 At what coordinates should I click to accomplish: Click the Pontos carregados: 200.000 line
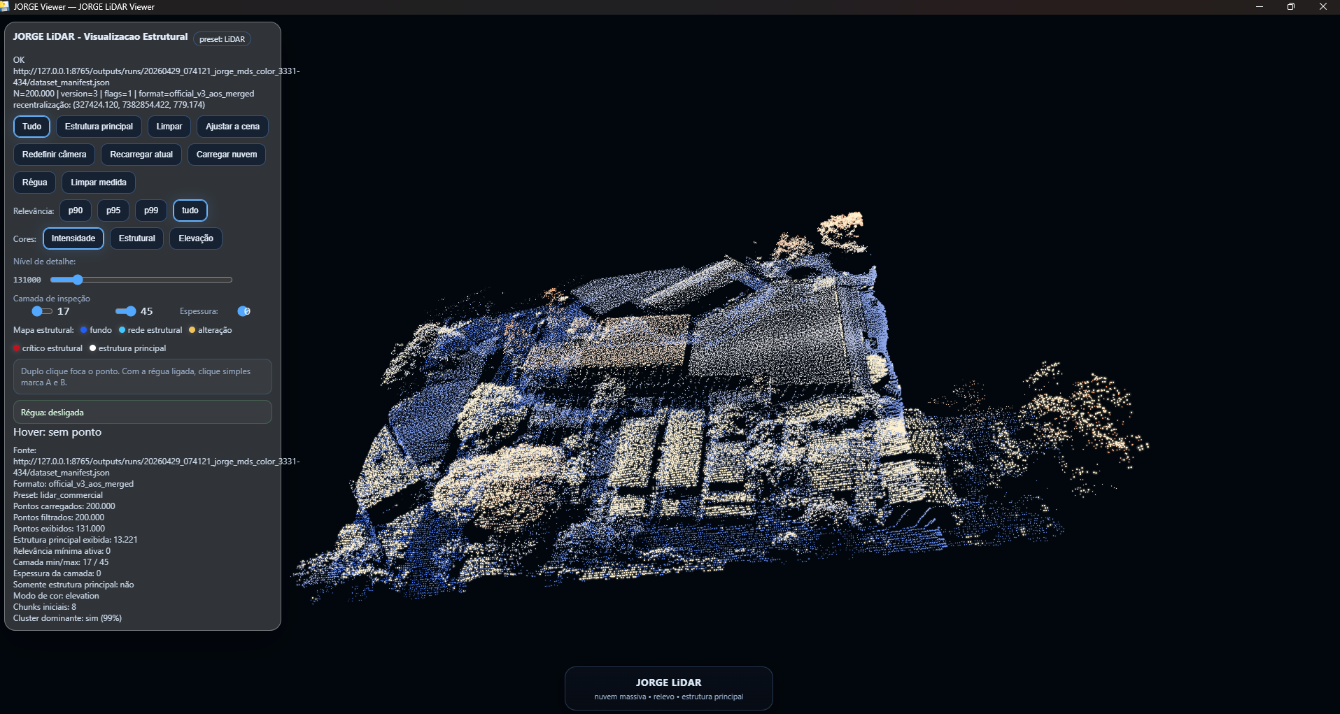click(x=64, y=506)
